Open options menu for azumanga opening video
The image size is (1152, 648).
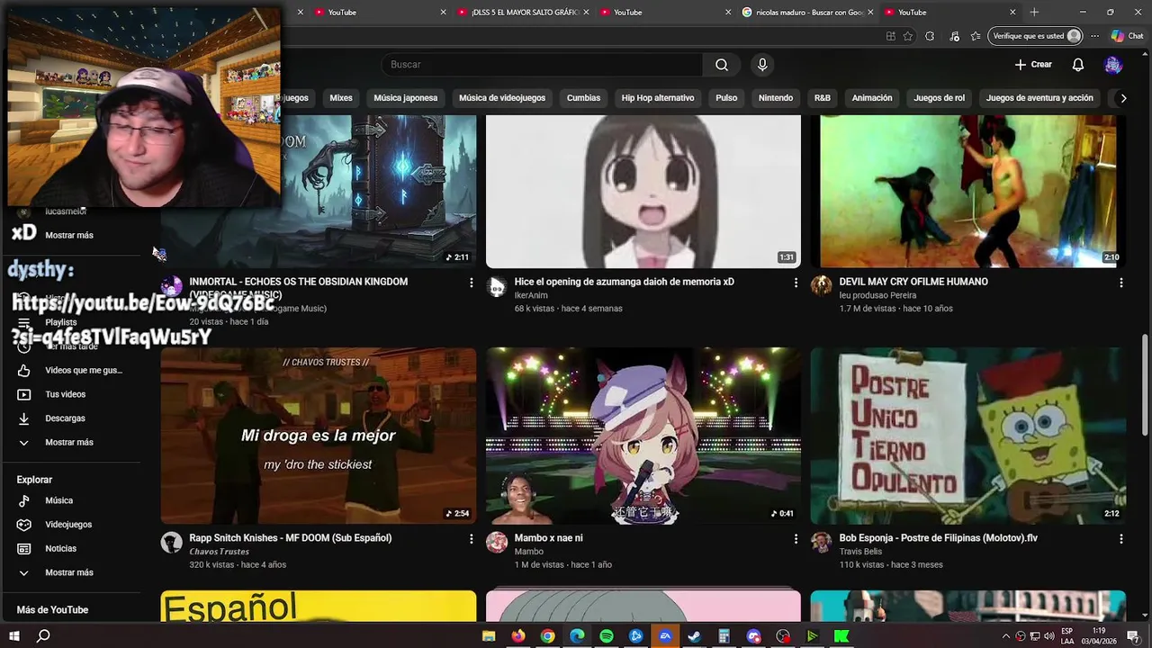click(x=796, y=283)
